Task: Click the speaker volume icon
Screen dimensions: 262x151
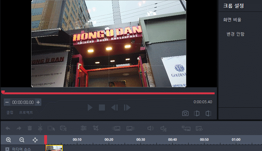Action: click(x=150, y=128)
